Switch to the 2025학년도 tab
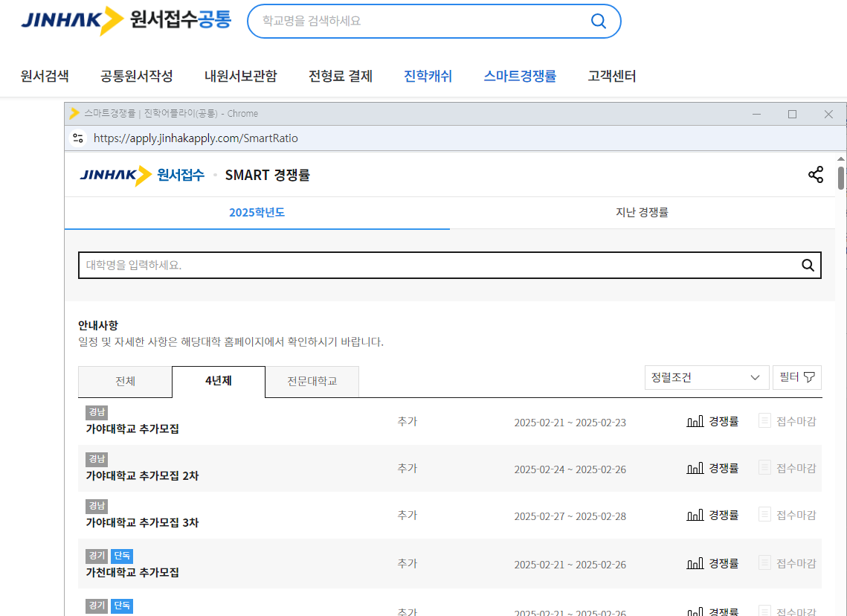The width and height of the screenshot is (847, 616). (257, 212)
